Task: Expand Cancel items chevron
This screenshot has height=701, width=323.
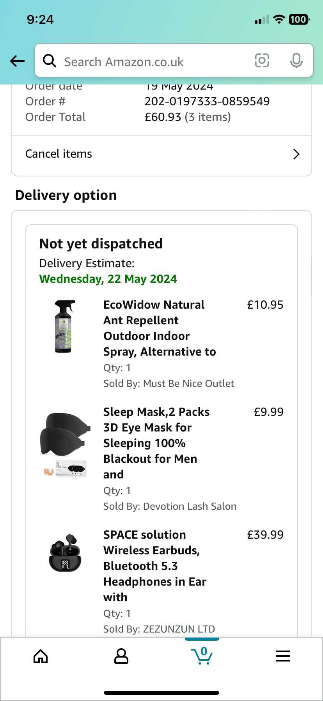Action: pyautogui.click(x=296, y=154)
